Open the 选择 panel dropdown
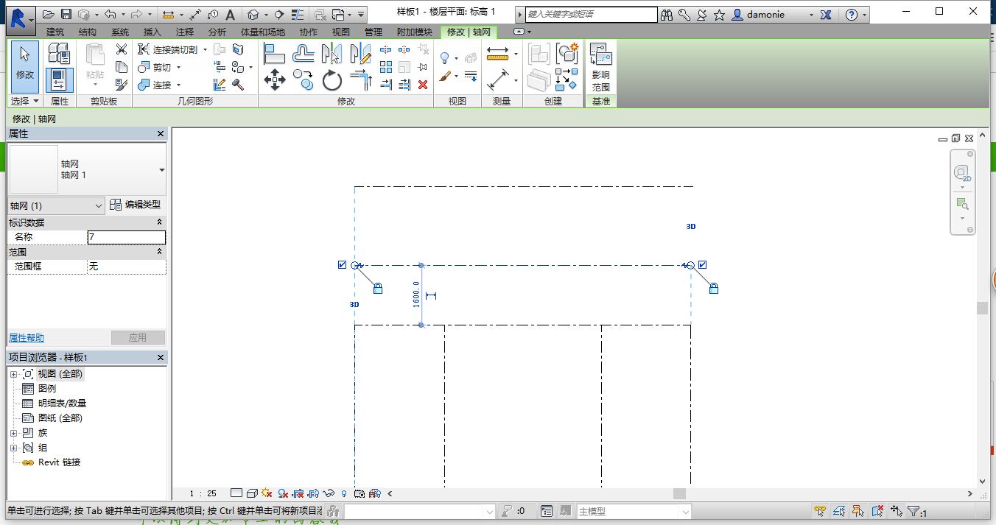 coord(25,101)
